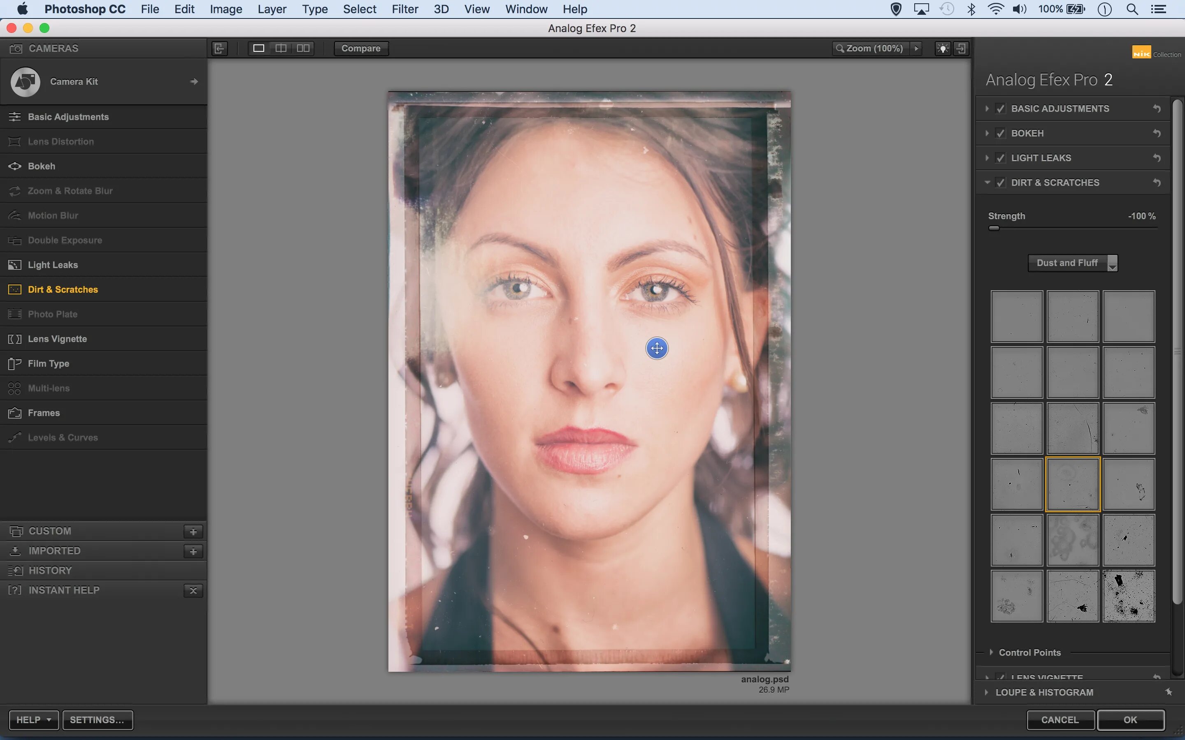
Task: Open the Frames tool
Action: pos(44,413)
